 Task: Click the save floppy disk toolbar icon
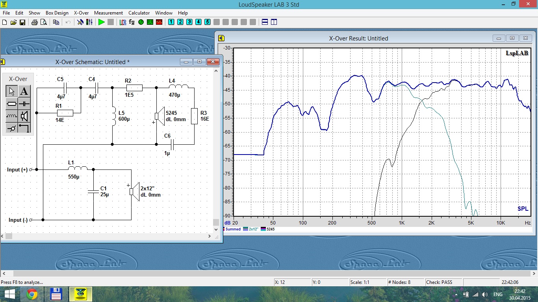(22, 22)
